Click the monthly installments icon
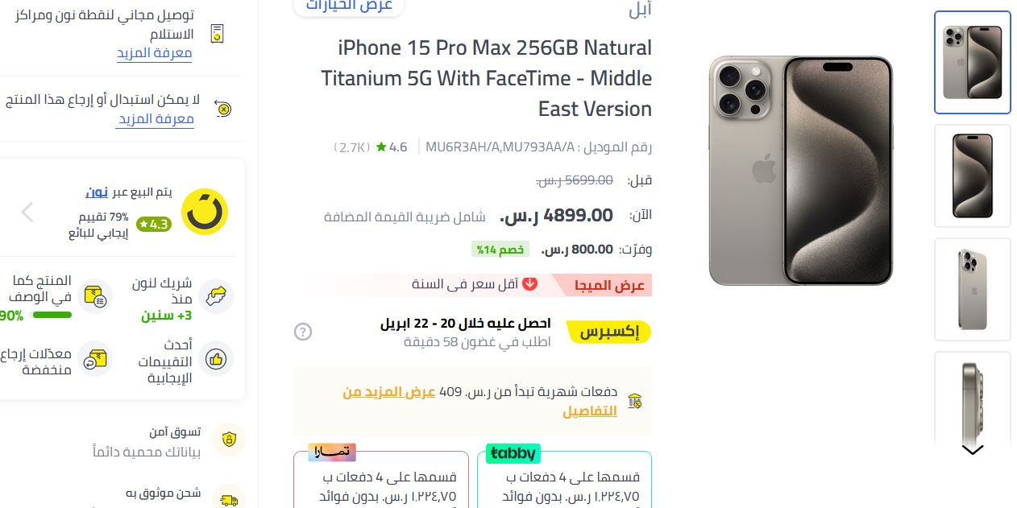 click(x=635, y=400)
